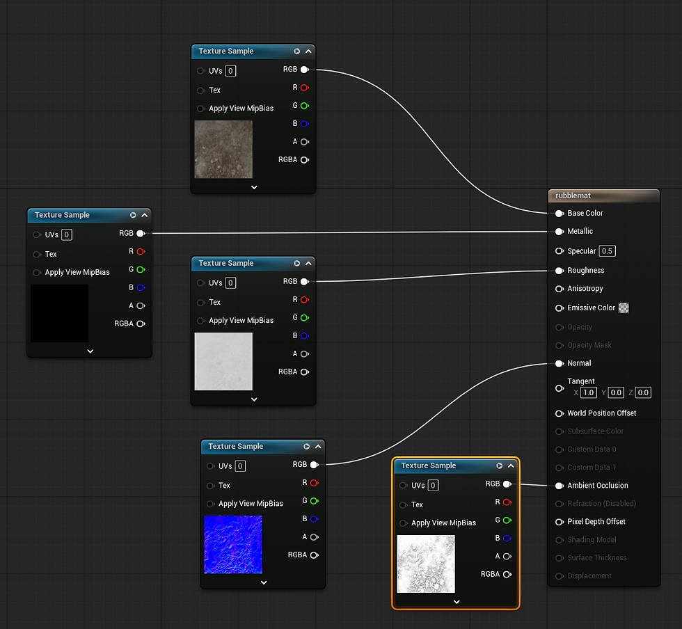Viewport: 682px width, 629px height.
Task: Click the black texture preview thumbnail
Action: point(60,313)
